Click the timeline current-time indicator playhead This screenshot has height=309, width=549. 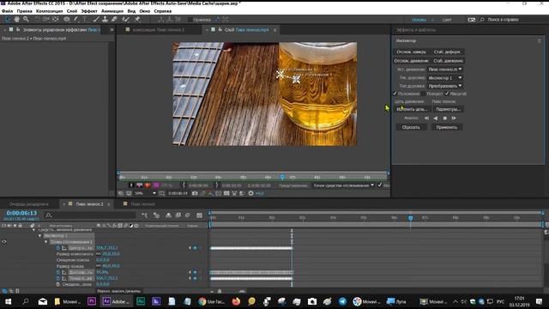(410, 218)
